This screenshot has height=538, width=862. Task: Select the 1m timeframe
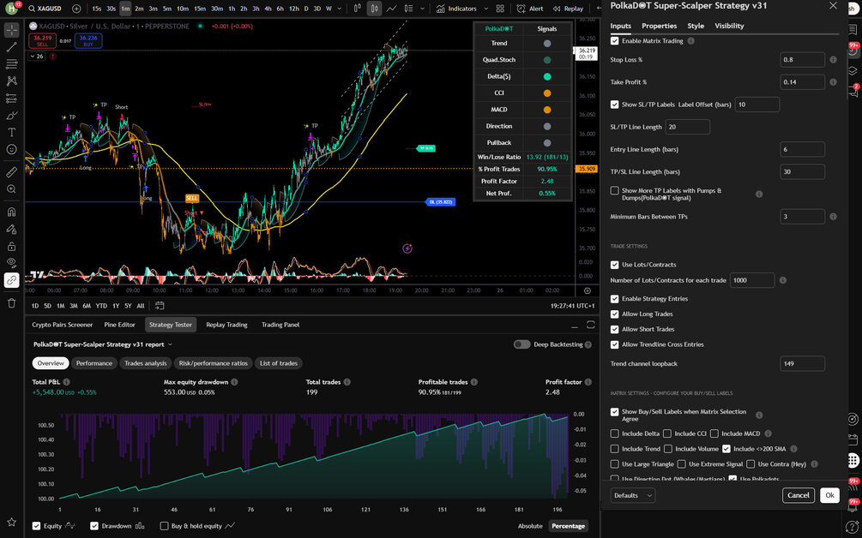pyautogui.click(x=125, y=9)
